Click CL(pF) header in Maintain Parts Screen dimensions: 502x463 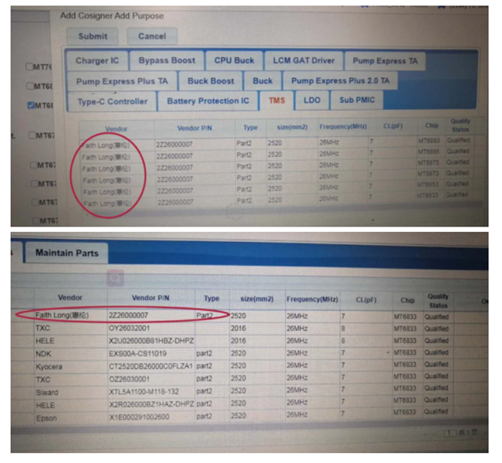click(366, 300)
